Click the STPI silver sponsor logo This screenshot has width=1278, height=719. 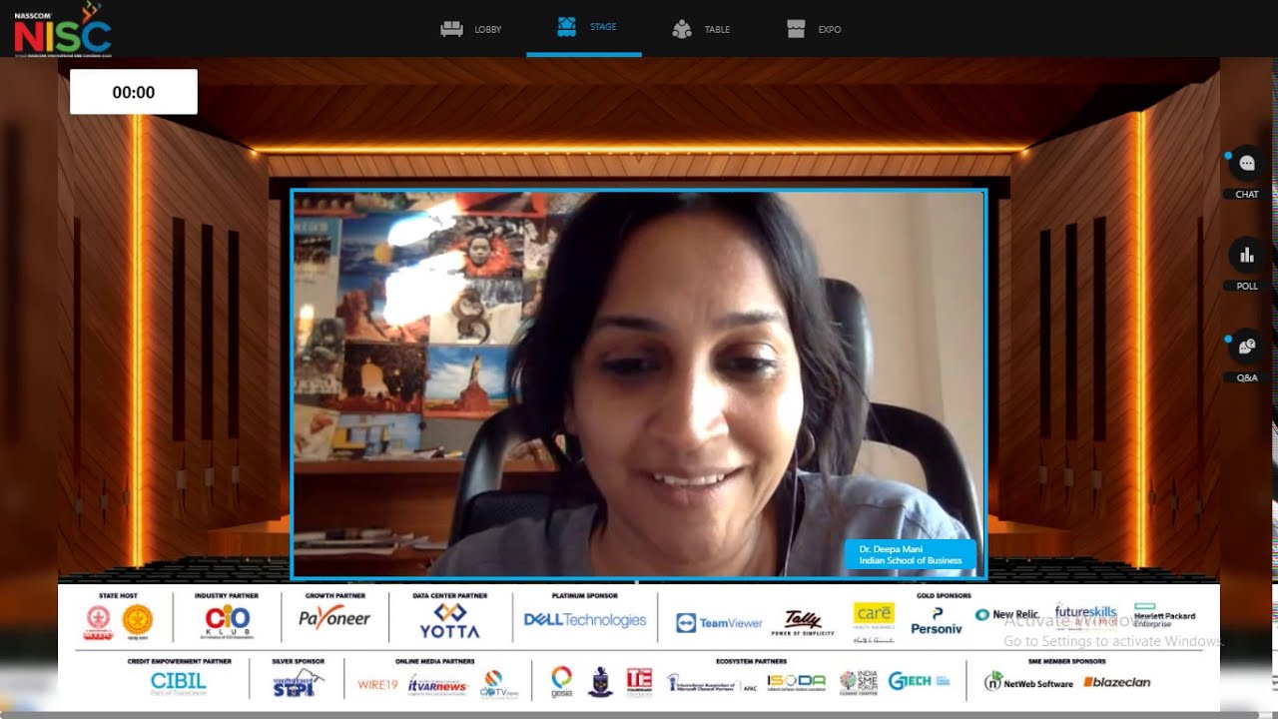pos(299,683)
